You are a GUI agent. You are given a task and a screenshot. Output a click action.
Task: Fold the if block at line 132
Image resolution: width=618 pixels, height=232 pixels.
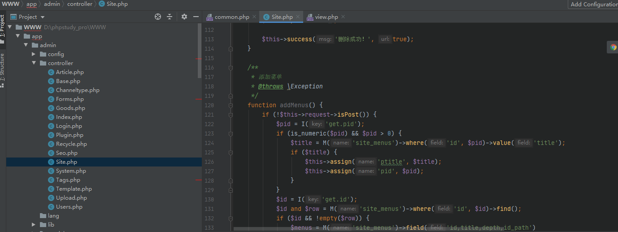[x=231, y=219]
